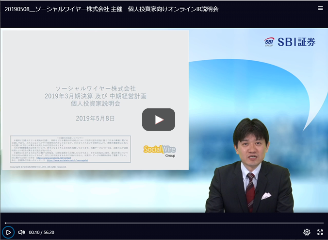Seek along the video progress bar
This screenshot has height=240, width=328.
point(164,223)
